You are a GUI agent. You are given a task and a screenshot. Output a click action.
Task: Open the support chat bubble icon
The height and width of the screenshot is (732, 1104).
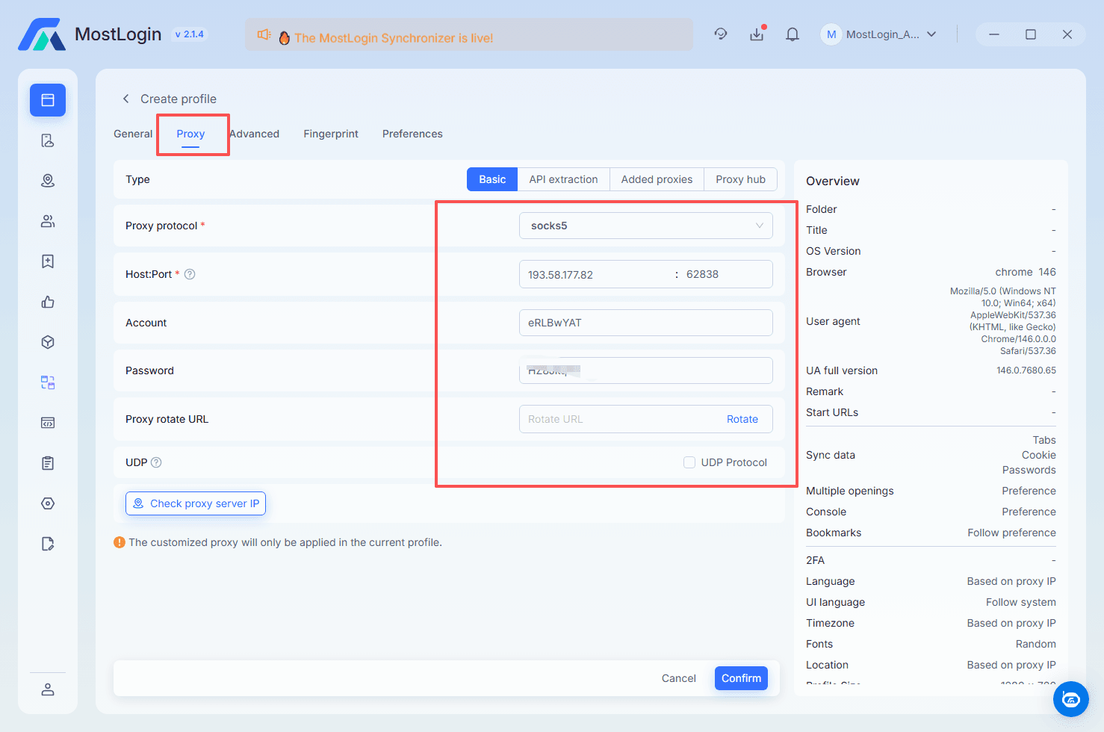pos(1071,699)
